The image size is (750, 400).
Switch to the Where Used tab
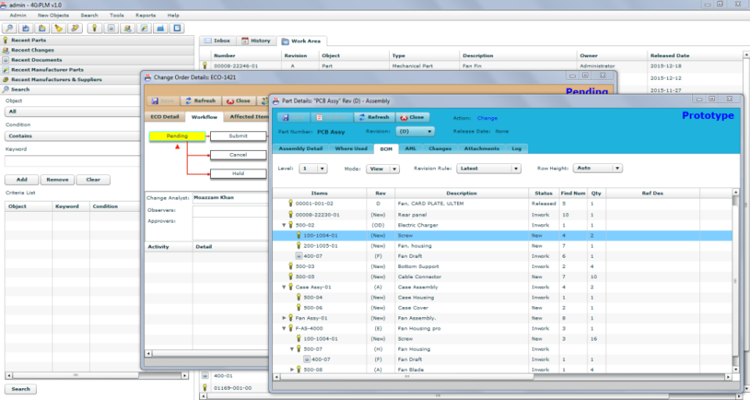point(351,148)
